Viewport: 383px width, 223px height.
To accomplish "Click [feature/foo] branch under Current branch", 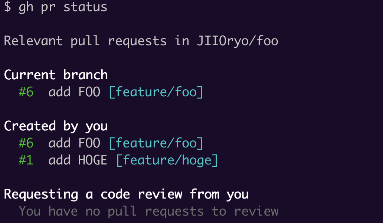I will [156, 91].
